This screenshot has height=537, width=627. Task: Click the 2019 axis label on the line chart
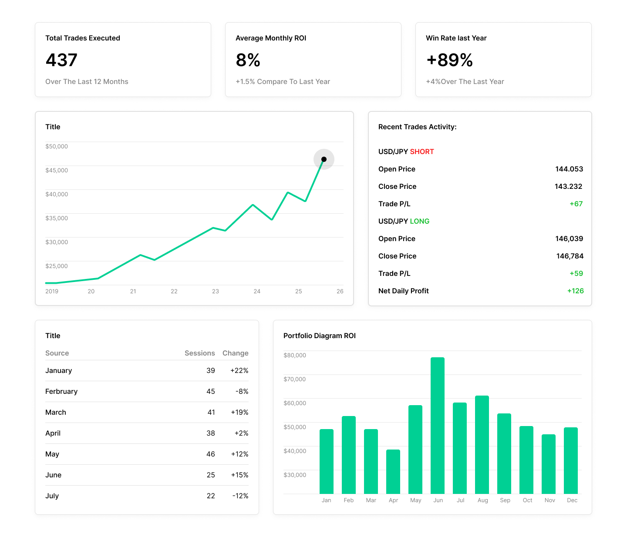tap(52, 291)
